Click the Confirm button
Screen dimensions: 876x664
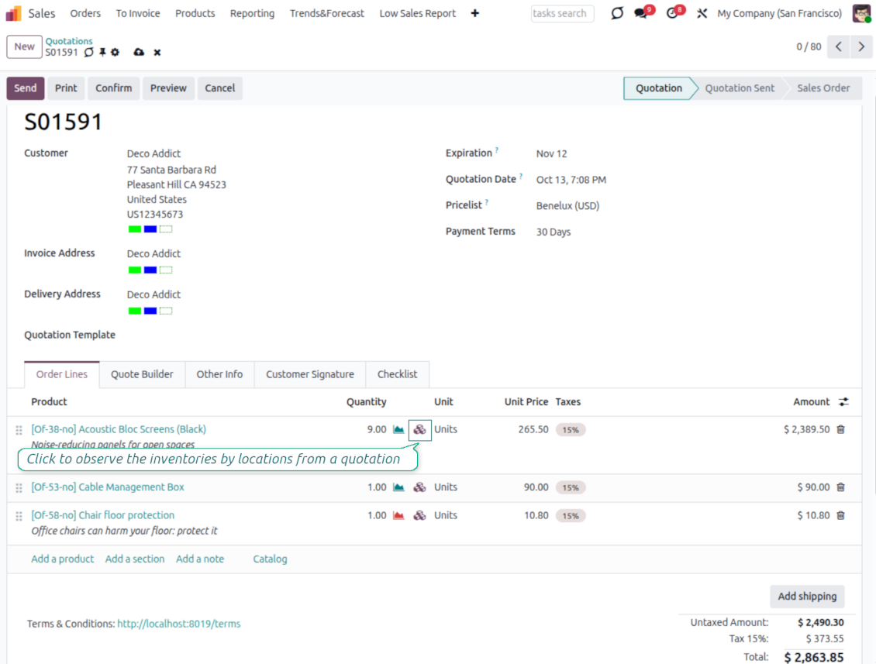point(113,88)
